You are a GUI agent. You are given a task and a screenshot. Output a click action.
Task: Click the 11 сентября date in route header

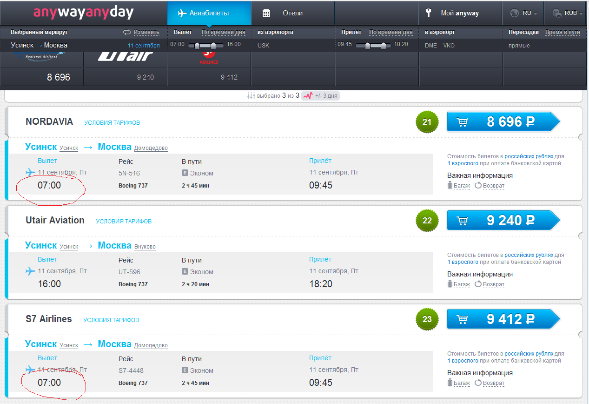tap(144, 46)
